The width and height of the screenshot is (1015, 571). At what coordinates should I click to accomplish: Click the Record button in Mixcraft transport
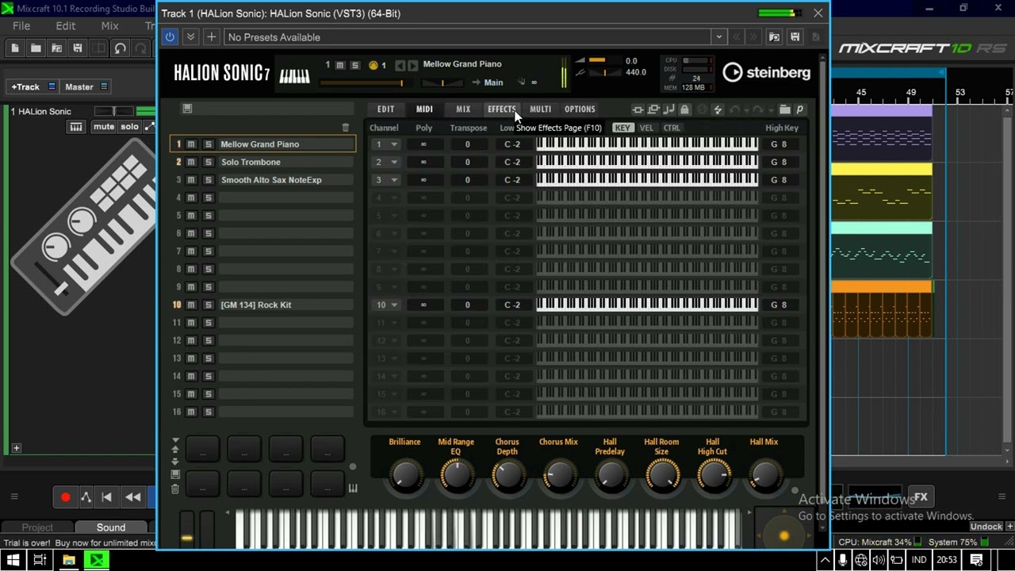(65, 497)
